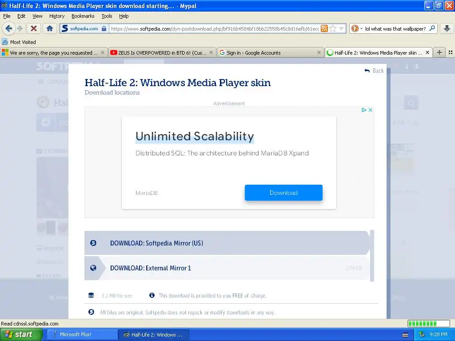This screenshot has width=455, height=341.
Task: Open the downloads arrow button
Action: click(x=447, y=28)
